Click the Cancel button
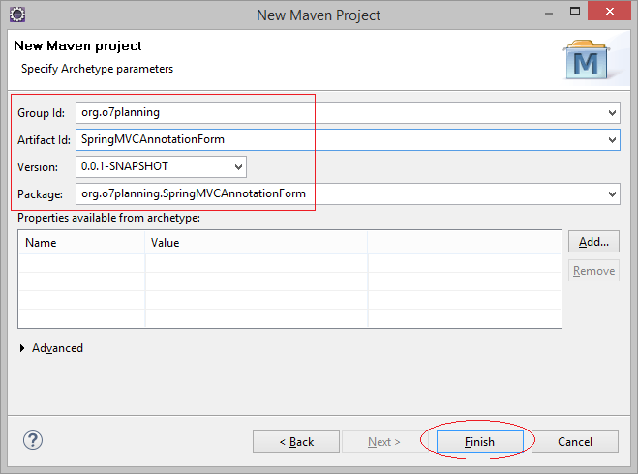This screenshot has height=474, width=638. click(575, 441)
